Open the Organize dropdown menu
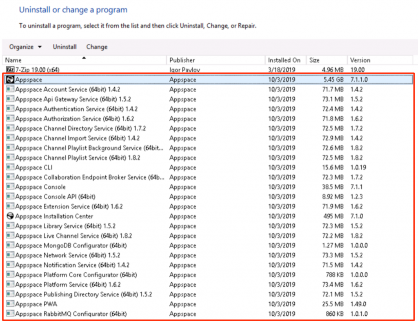 [x=25, y=47]
